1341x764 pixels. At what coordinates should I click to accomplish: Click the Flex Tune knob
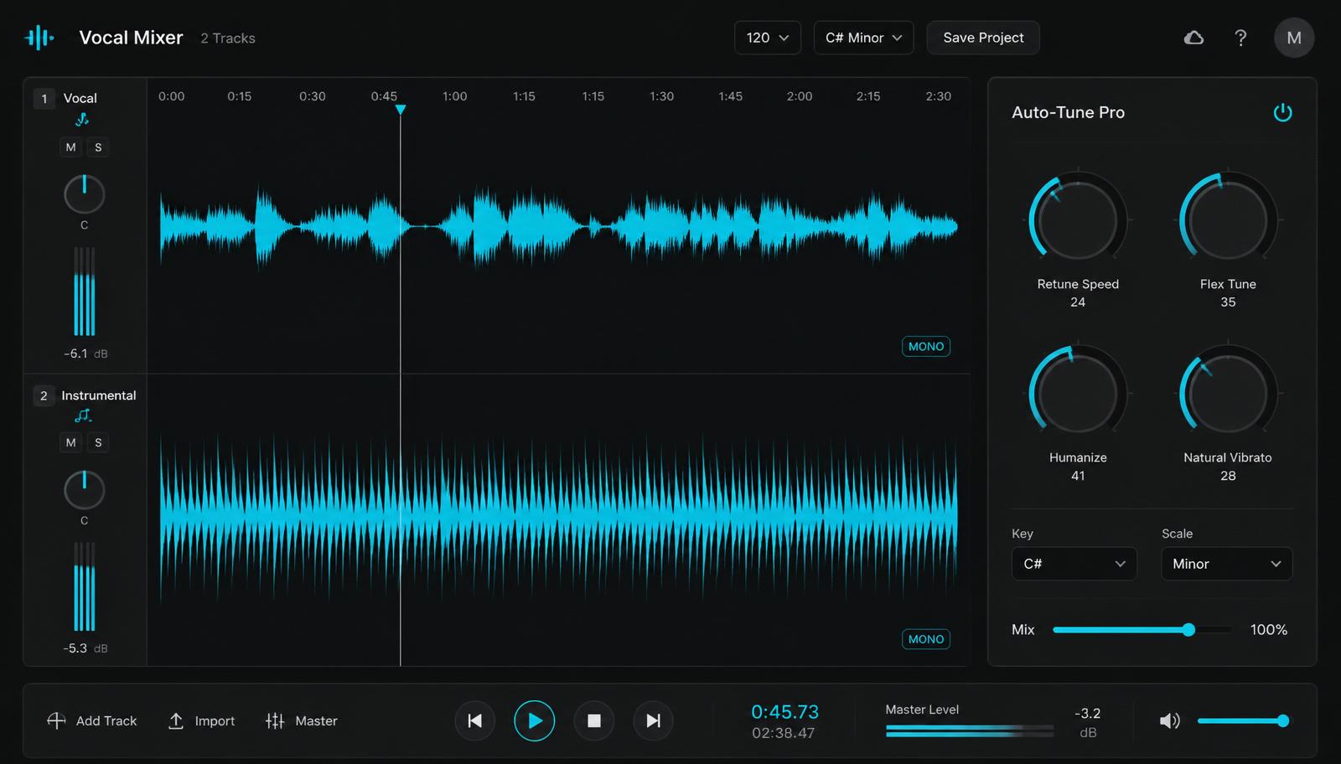[x=1228, y=220]
